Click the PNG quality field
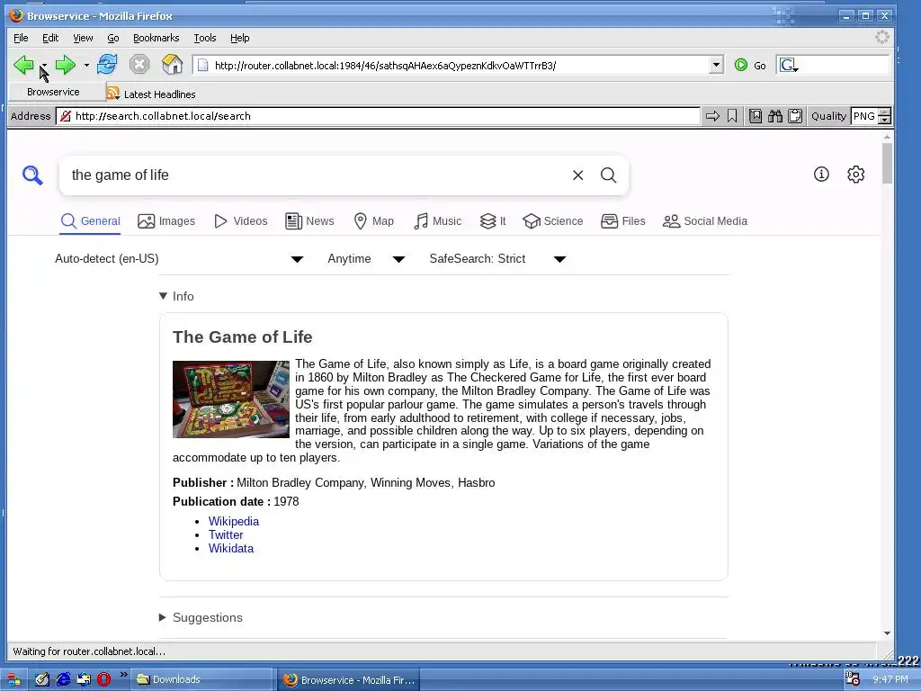 tap(864, 116)
